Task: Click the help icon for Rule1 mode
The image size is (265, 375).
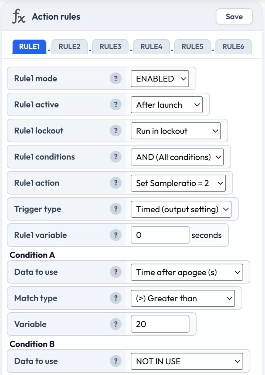Action: (x=116, y=79)
